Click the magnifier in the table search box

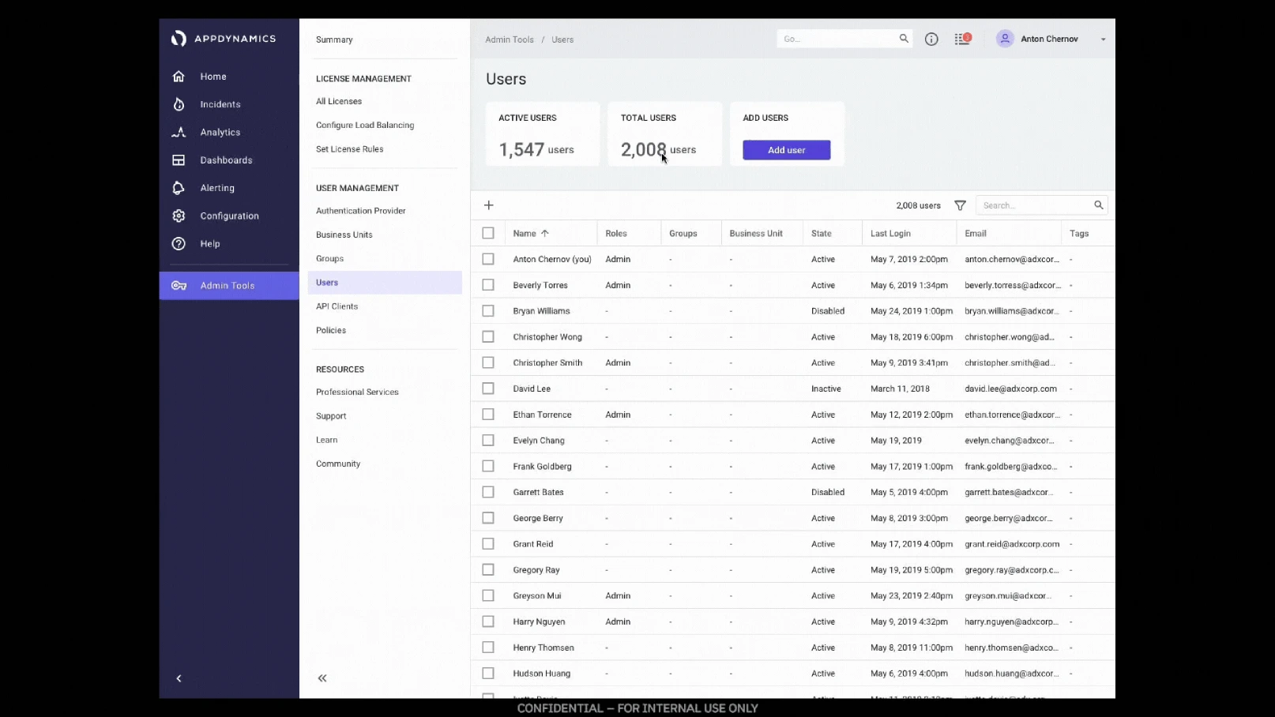pyautogui.click(x=1098, y=205)
